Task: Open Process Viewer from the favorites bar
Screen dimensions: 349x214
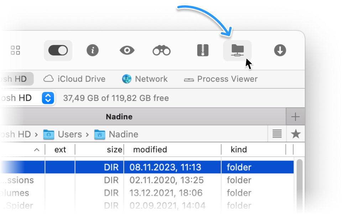Action: pyautogui.click(x=220, y=79)
